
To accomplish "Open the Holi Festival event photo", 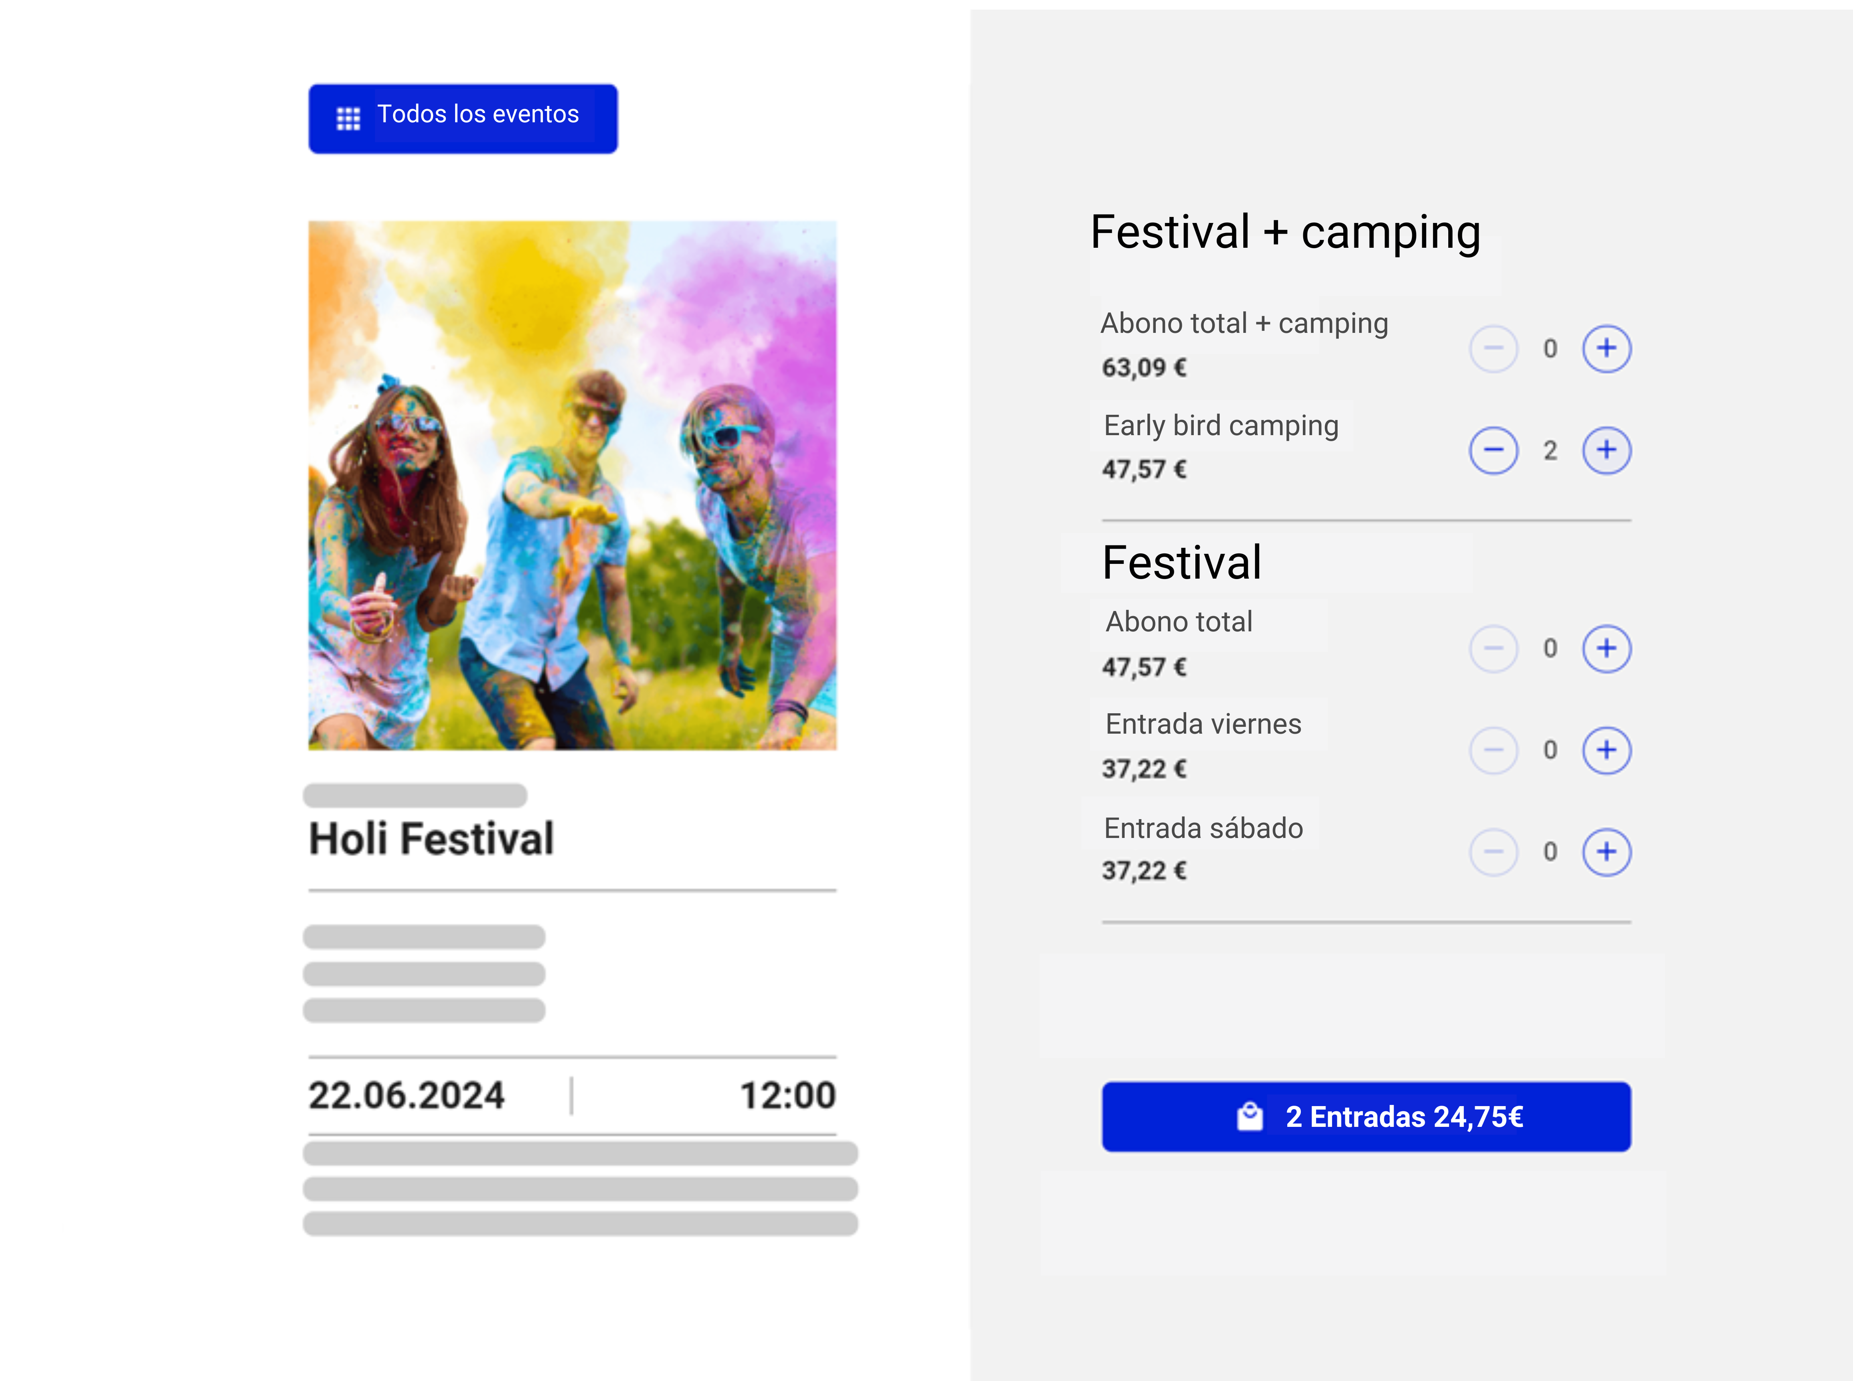I will (573, 485).
